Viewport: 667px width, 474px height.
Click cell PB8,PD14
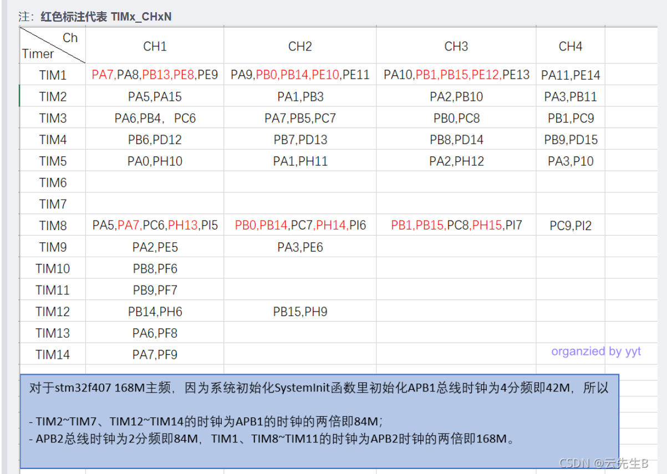click(456, 140)
